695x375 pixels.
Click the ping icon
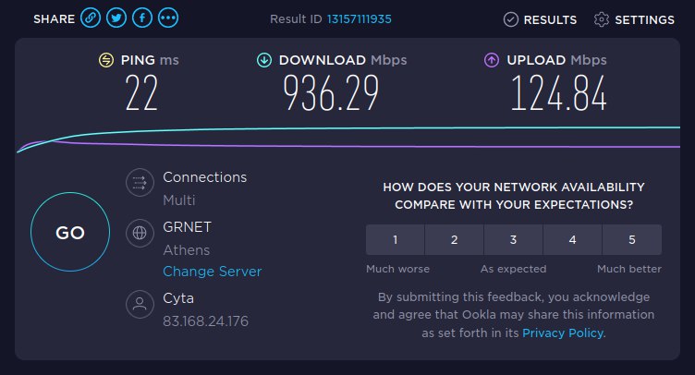[x=106, y=61]
